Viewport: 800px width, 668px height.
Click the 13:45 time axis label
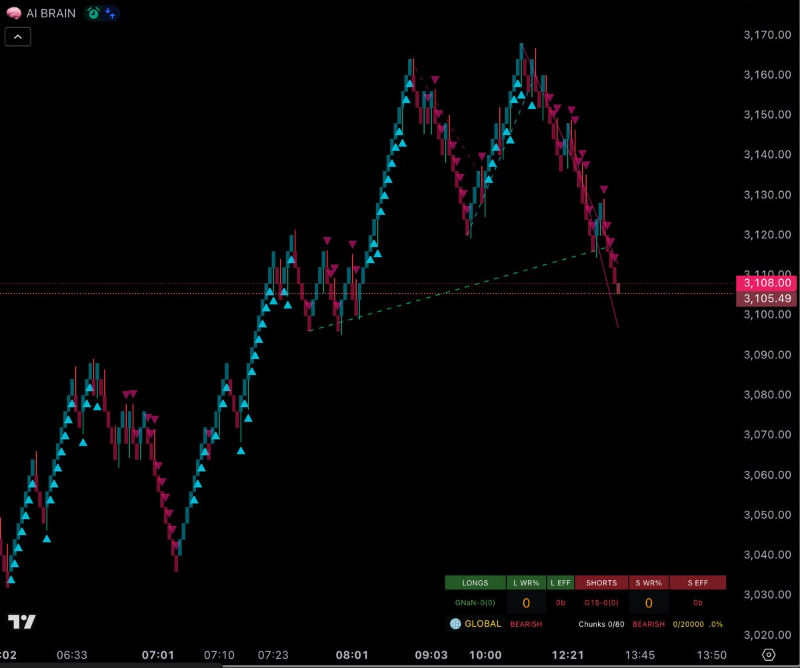[639, 655]
